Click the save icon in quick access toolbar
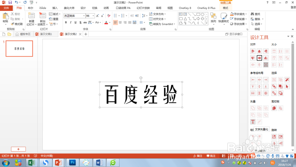This screenshot has height=167, width=296. tap(10, 2)
